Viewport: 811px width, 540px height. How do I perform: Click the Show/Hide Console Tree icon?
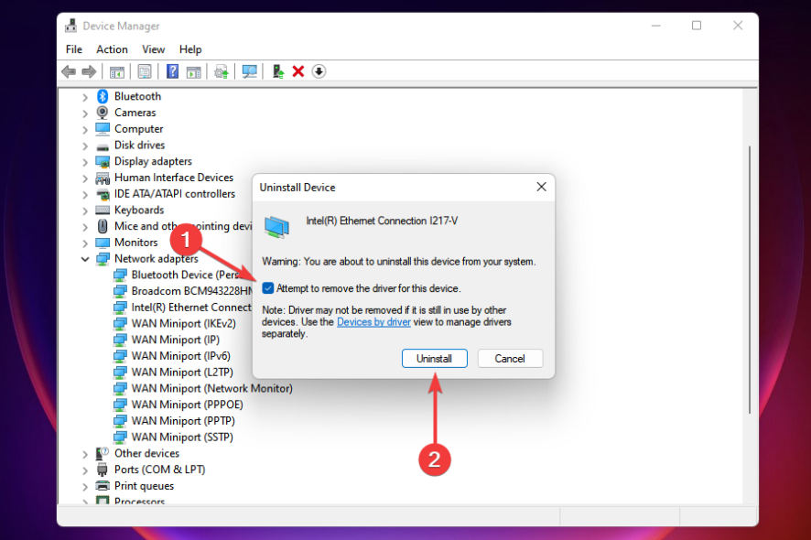click(117, 70)
